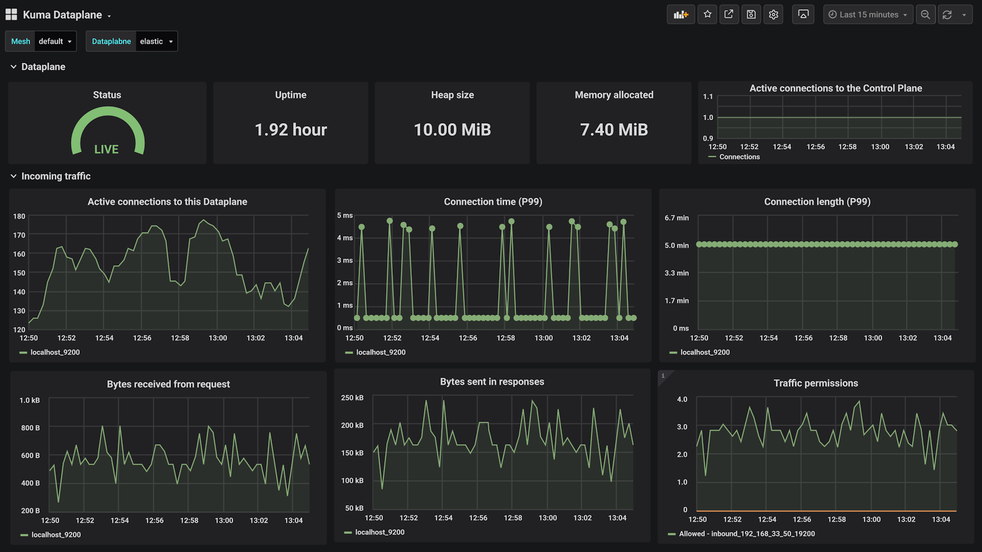Add a new panel to the dashboard

[680, 14]
